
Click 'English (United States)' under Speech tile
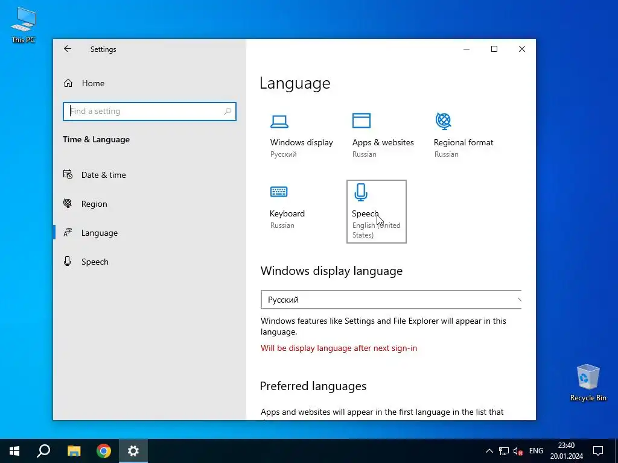tap(377, 230)
